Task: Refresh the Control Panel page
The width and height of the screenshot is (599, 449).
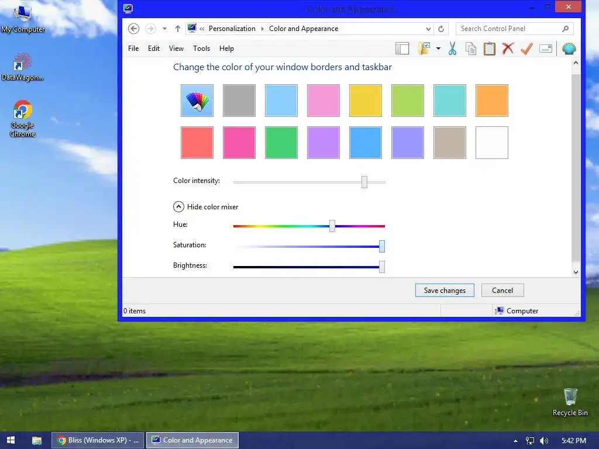Action: coord(441,29)
